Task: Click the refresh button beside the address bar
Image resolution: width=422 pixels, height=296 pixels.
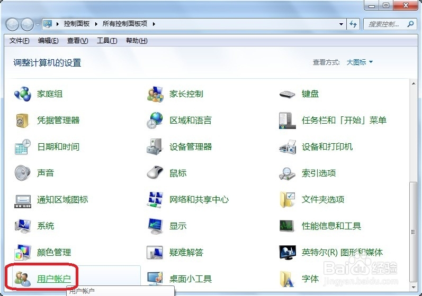Action: click(353, 24)
